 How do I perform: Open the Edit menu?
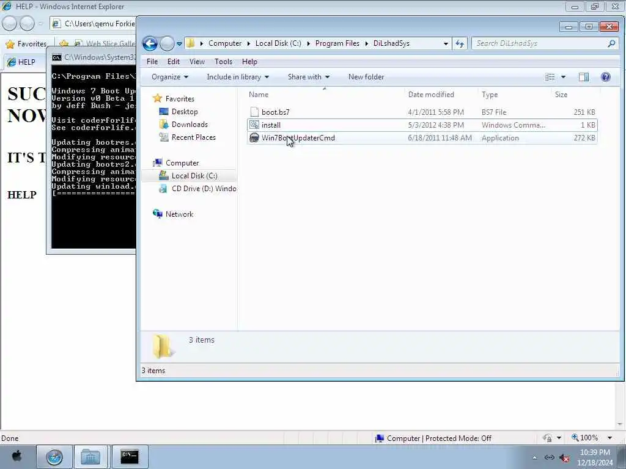pyautogui.click(x=173, y=62)
